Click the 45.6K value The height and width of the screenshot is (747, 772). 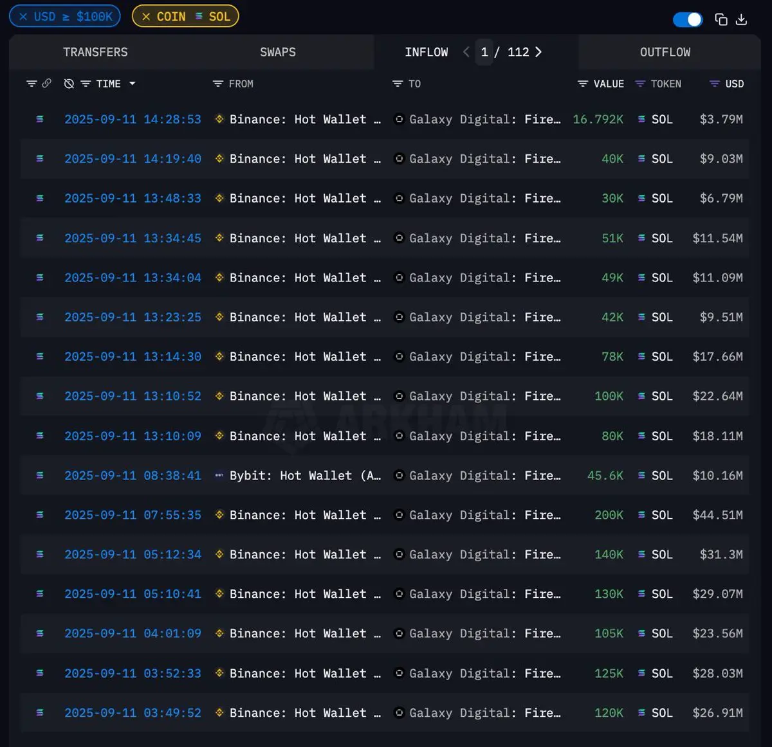pos(605,476)
